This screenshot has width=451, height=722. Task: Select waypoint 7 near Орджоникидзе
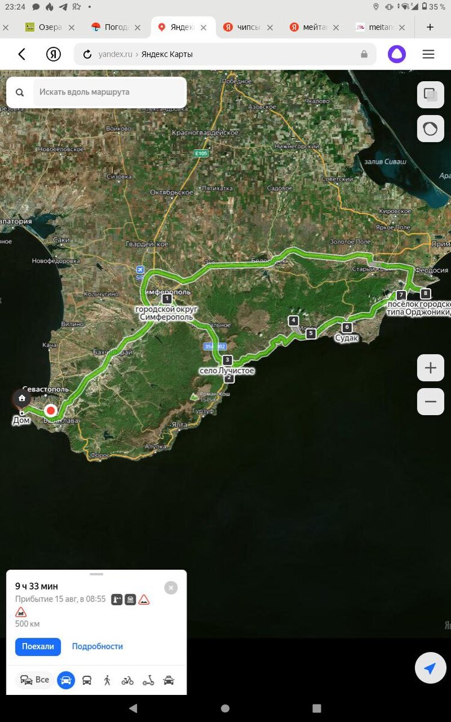tap(401, 295)
